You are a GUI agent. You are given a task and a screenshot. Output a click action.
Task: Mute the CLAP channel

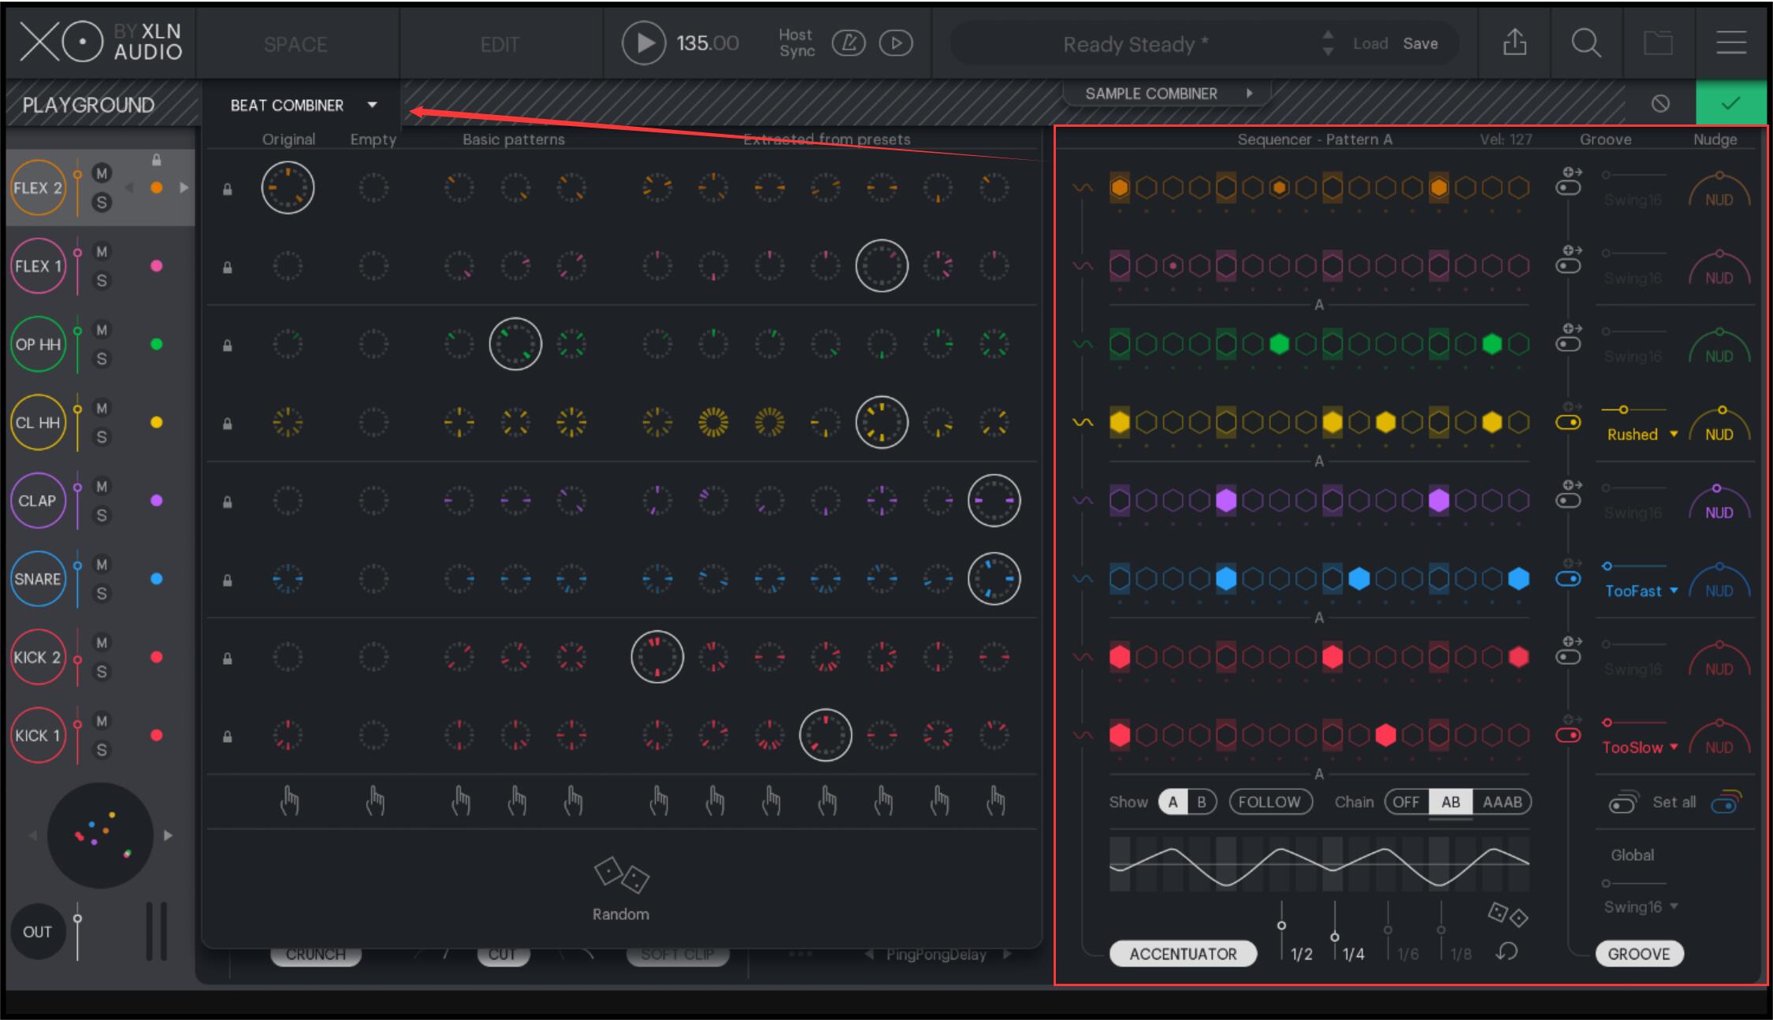(x=102, y=486)
